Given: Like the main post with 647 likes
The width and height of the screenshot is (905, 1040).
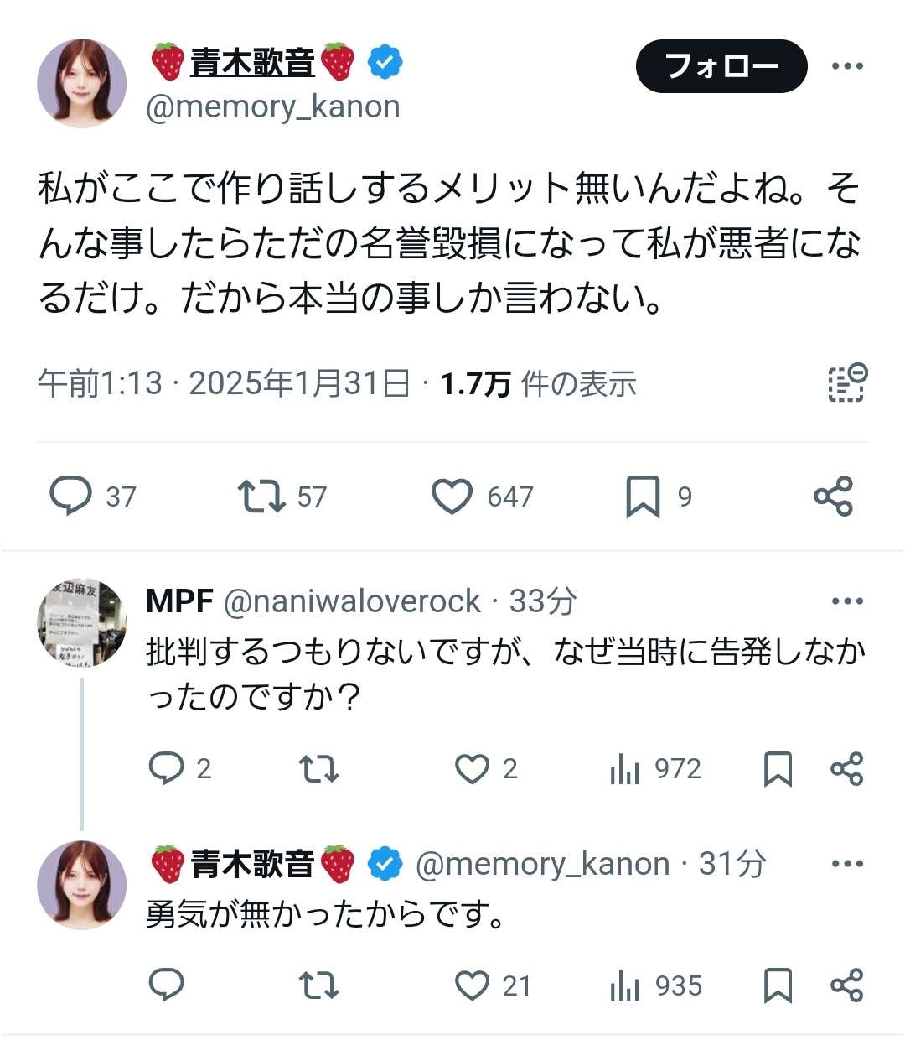Looking at the screenshot, I should (452, 496).
